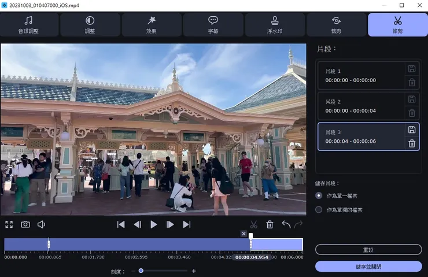The width and height of the screenshot is (428, 277).
Task: Click the light blue selected timeline segment
Action: (277, 244)
